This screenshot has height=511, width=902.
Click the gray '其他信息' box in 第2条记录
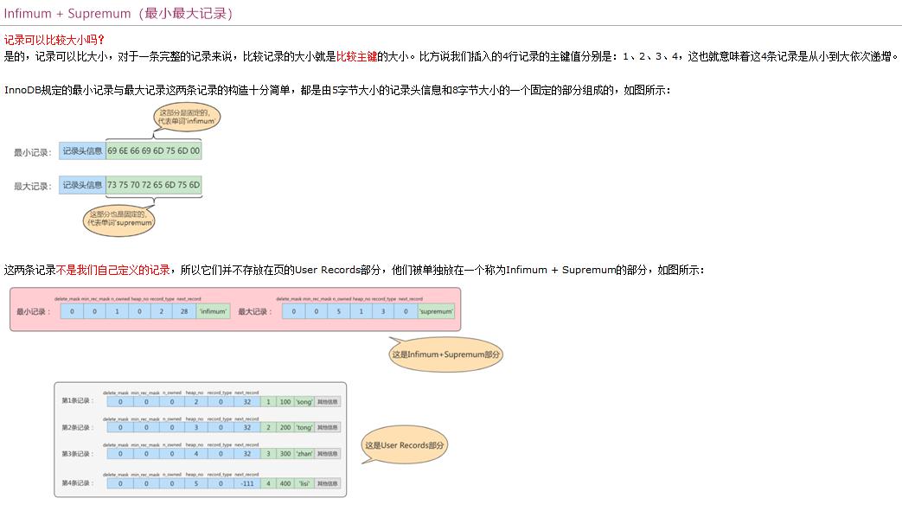(x=328, y=427)
